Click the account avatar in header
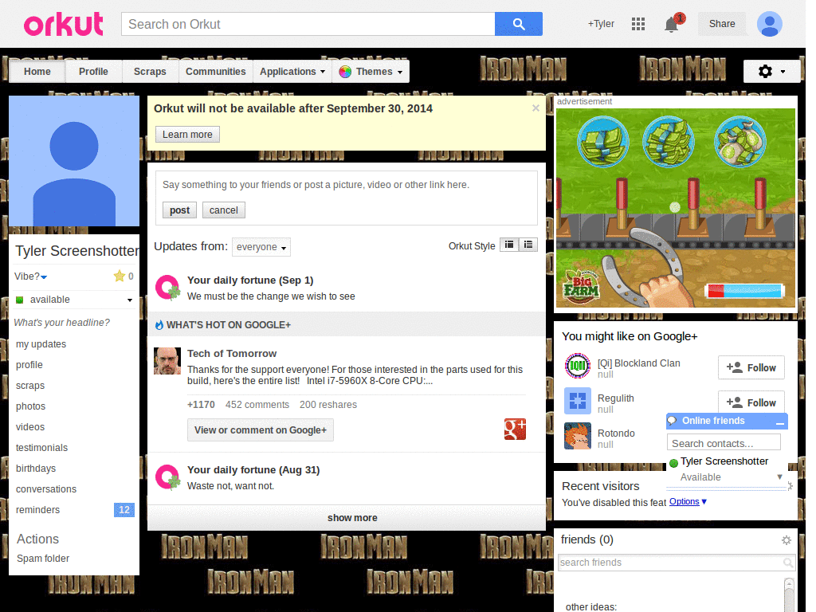816x612 pixels. pos(770,24)
